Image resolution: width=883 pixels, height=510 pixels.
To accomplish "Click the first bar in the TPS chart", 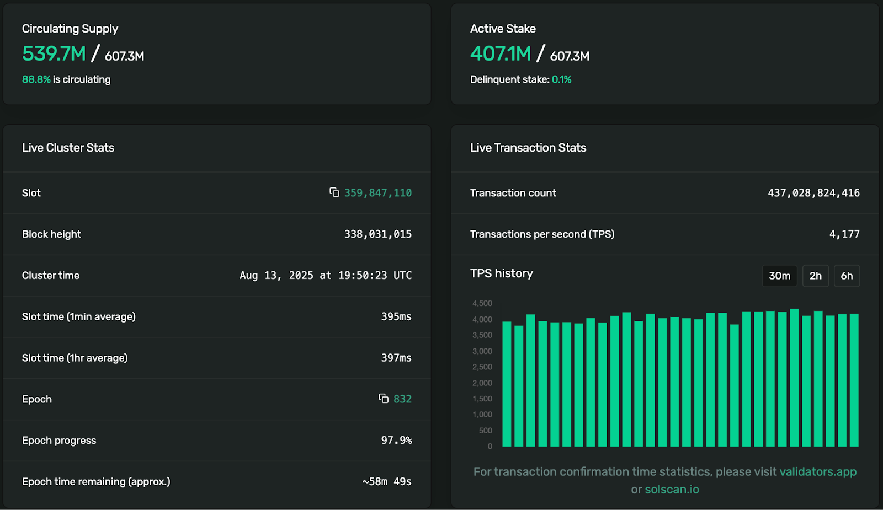I will [507, 384].
